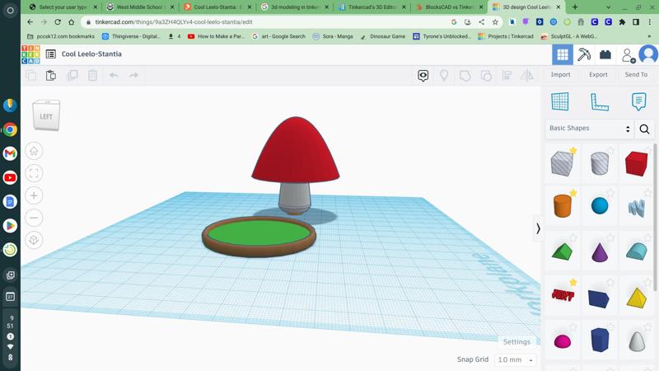Expand the Snap Grid 1.0 mm dropdown
Screen dimensions: 659x371
(516, 359)
